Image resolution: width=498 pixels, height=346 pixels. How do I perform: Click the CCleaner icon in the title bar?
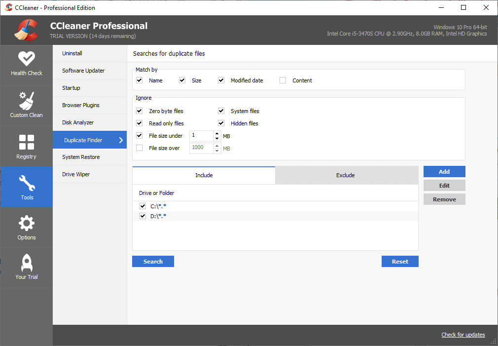pos(8,7)
